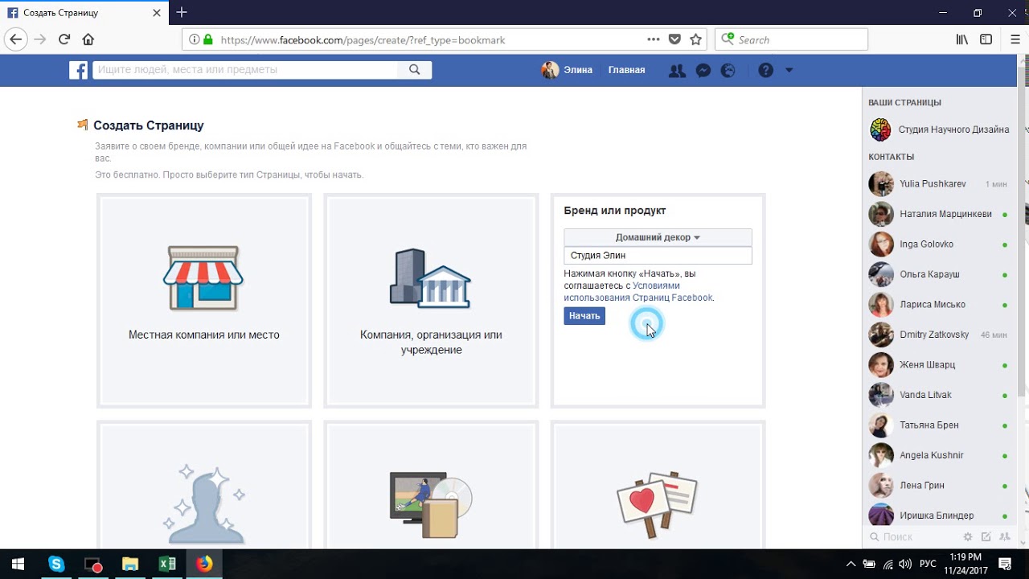1029x579 pixels.
Task: Click the page name field containing Студия Элин
Action: [x=658, y=256]
